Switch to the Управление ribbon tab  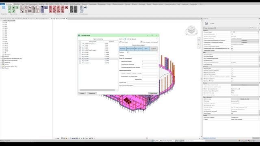(185, 4)
